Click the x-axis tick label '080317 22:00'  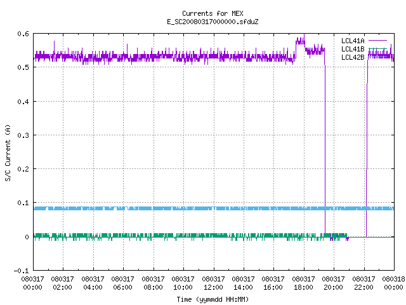(363, 283)
